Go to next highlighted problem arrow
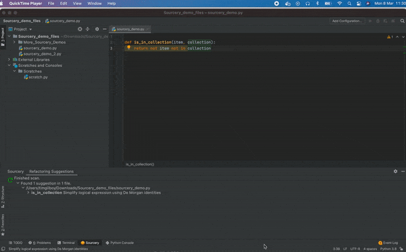Viewport: 406px width, 252px height. pyautogui.click(x=403, y=37)
